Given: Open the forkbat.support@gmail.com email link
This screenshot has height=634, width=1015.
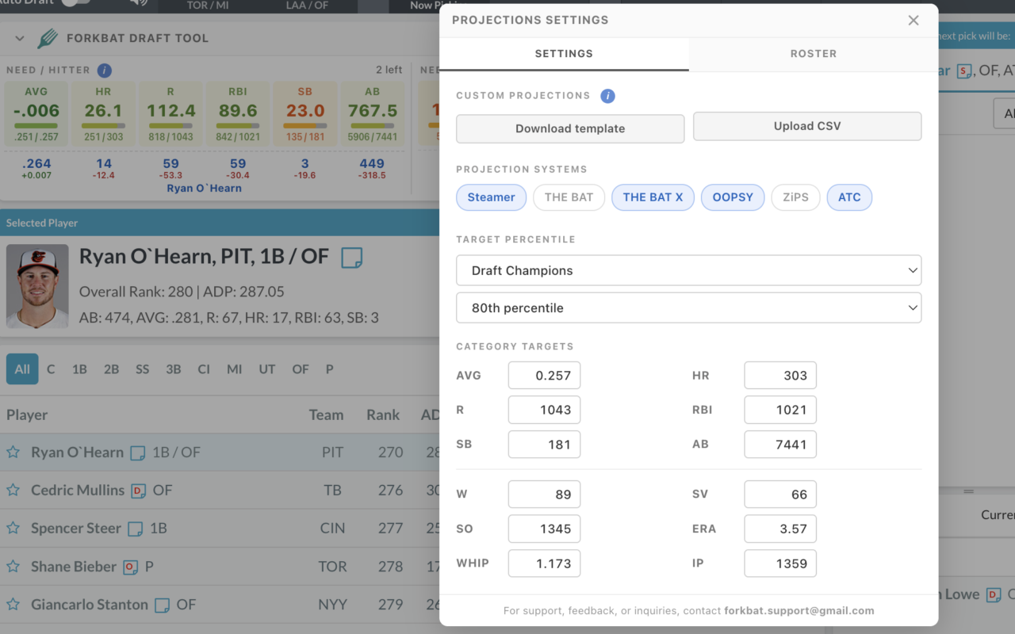Looking at the screenshot, I should [799, 611].
